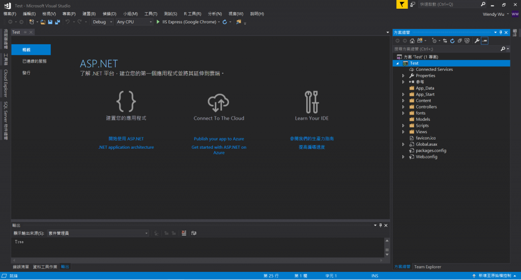Open the 參閱我們的生產力指南 link

pyautogui.click(x=312, y=138)
